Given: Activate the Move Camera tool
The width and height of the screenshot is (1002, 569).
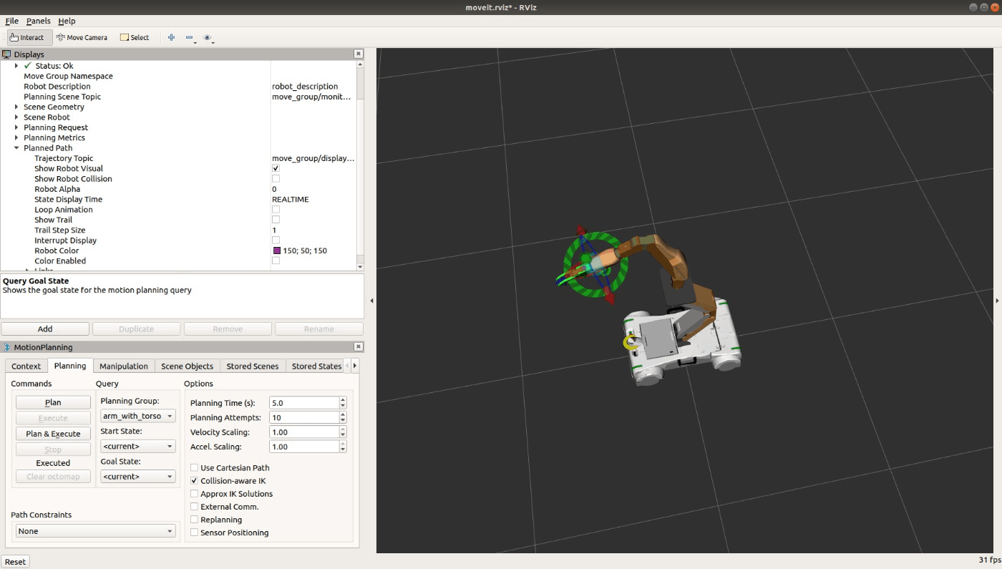Looking at the screenshot, I should pyautogui.click(x=82, y=37).
